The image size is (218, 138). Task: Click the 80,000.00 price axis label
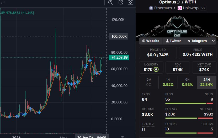[119, 52]
